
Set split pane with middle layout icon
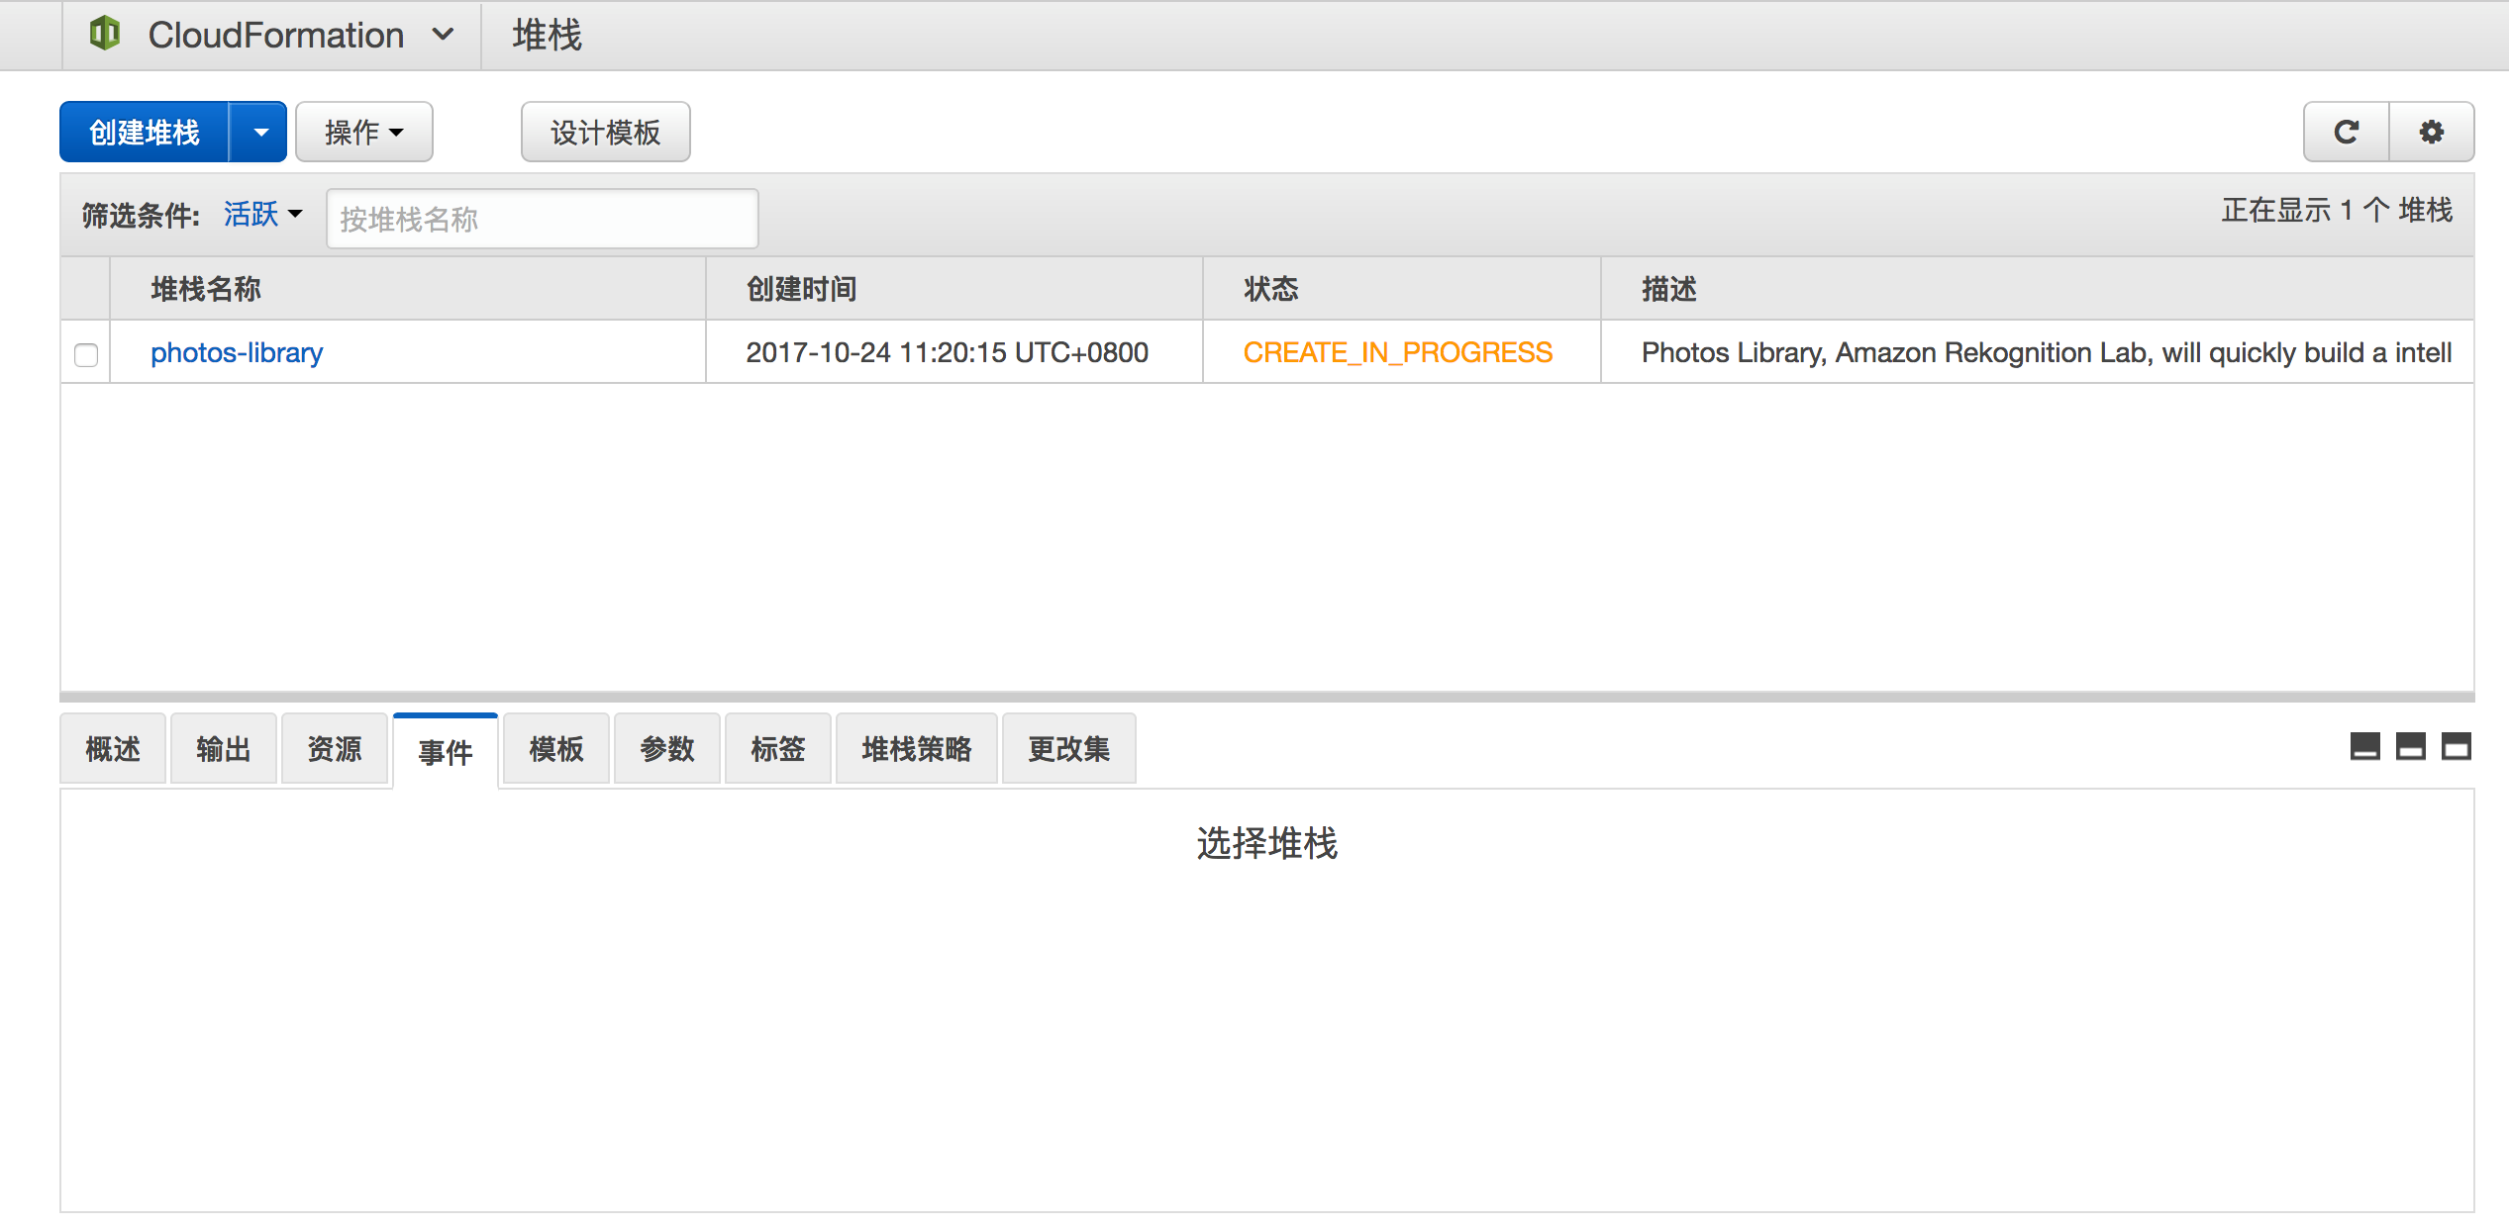pos(2410,747)
